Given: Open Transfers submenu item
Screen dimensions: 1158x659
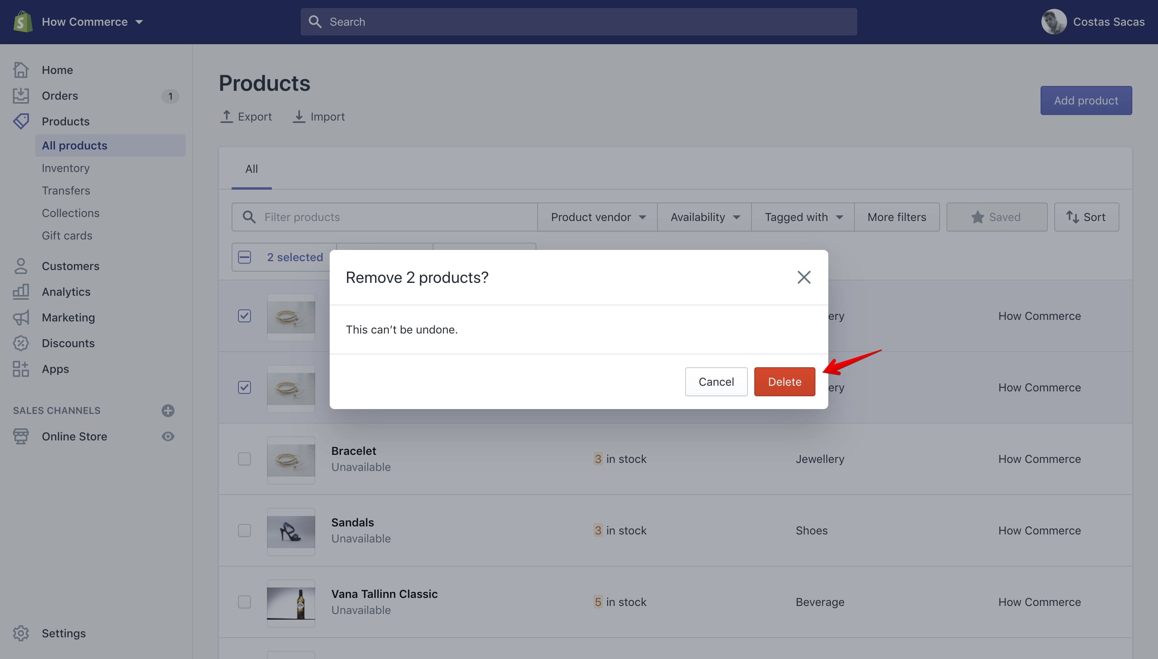Looking at the screenshot, I should click(66, 190).
